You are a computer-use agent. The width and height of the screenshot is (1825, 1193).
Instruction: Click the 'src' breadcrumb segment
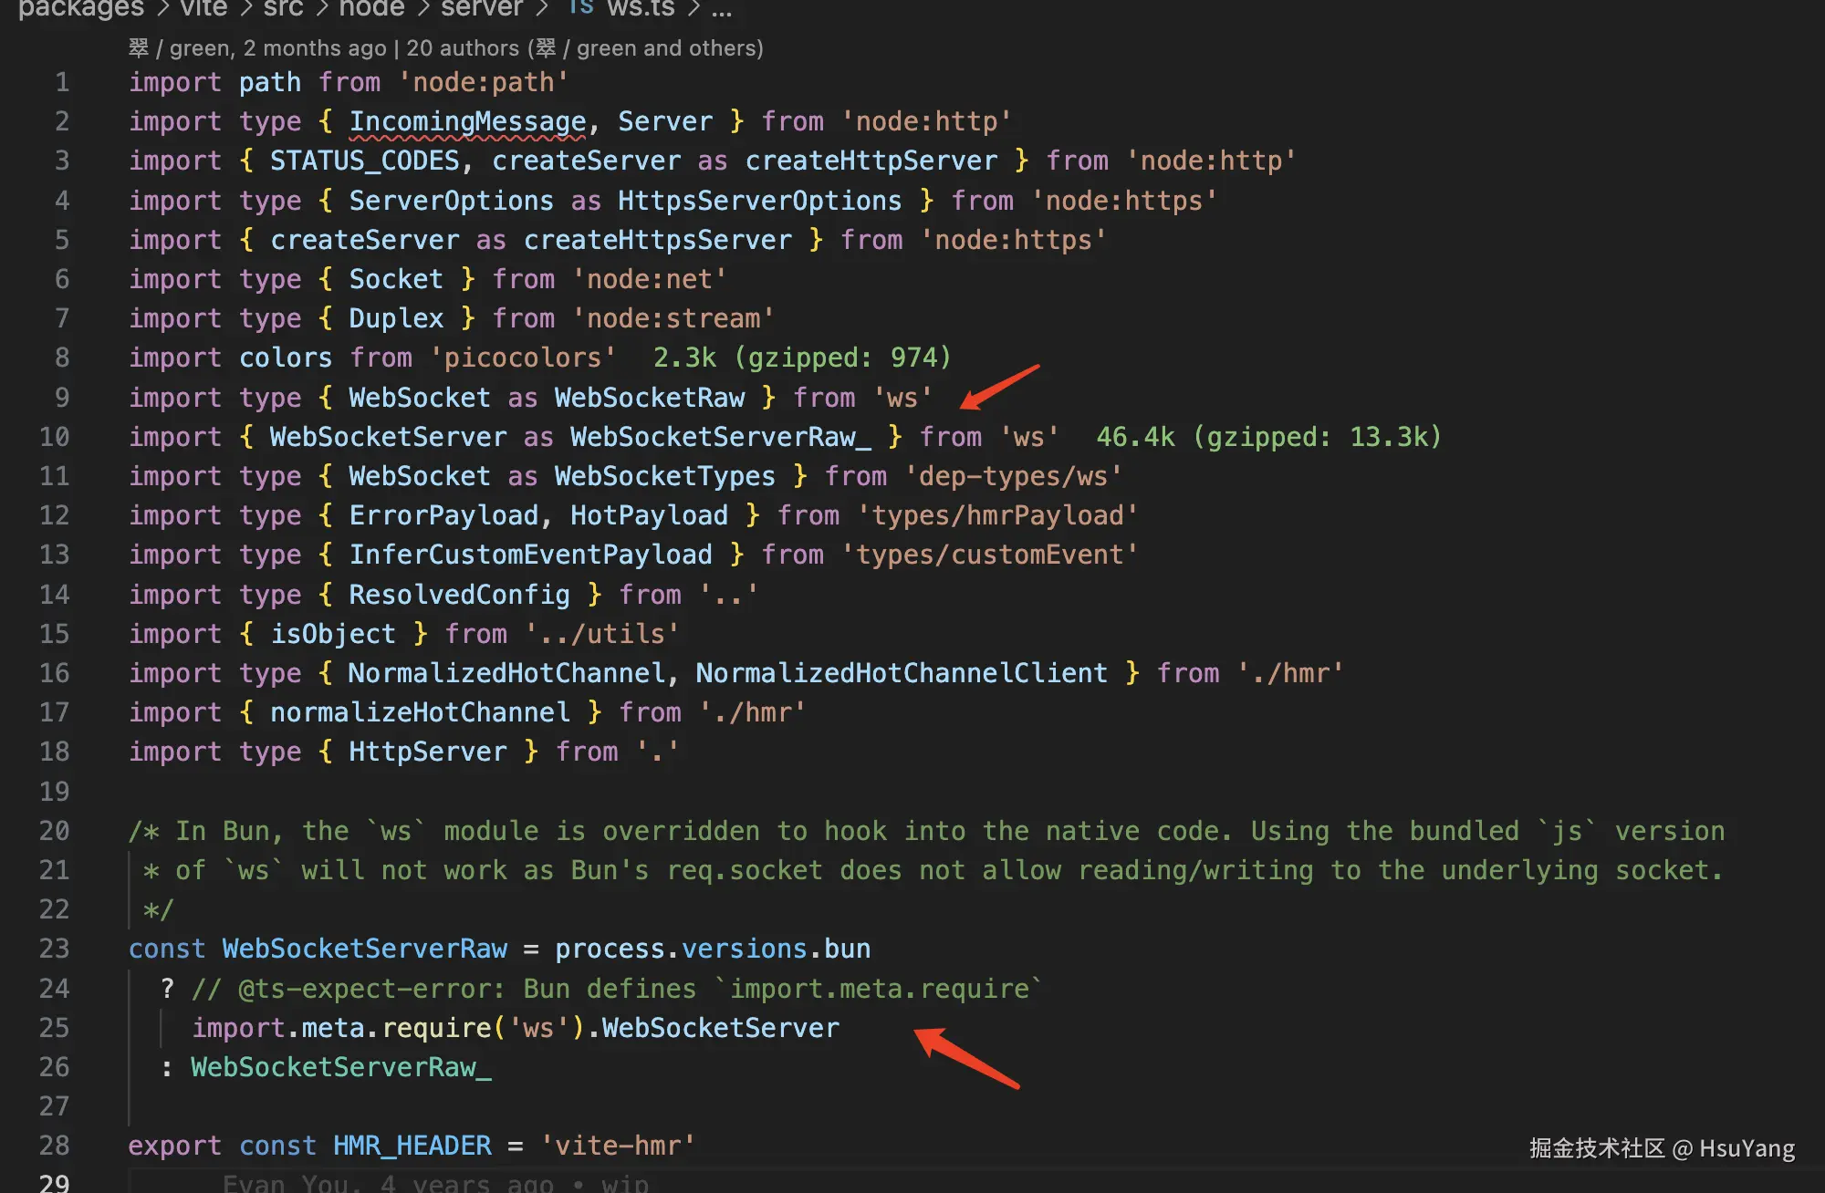(283, 8)
